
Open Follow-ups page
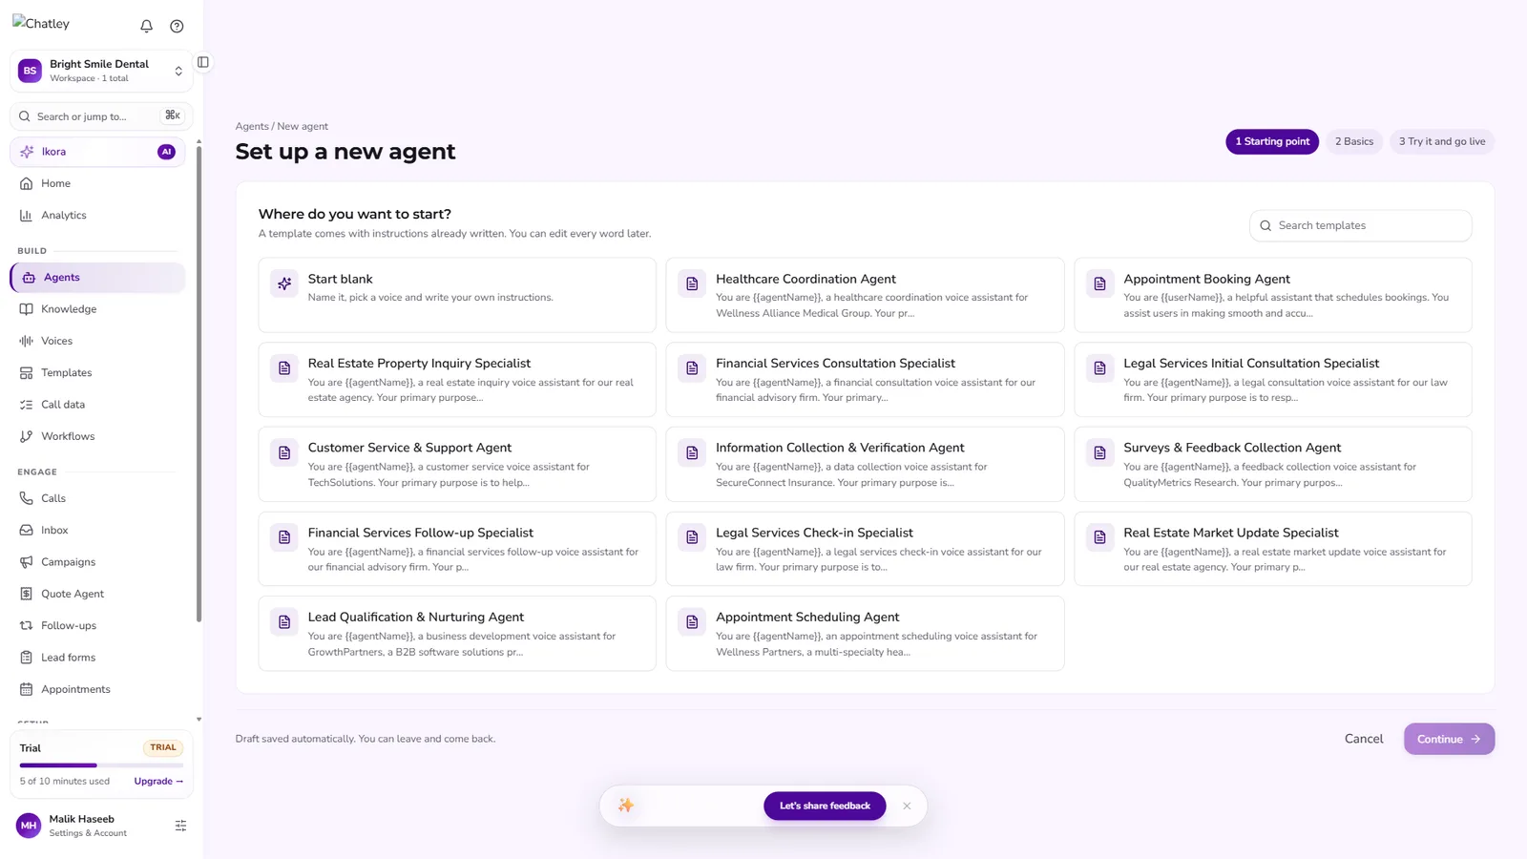click(x=97, y=626)
